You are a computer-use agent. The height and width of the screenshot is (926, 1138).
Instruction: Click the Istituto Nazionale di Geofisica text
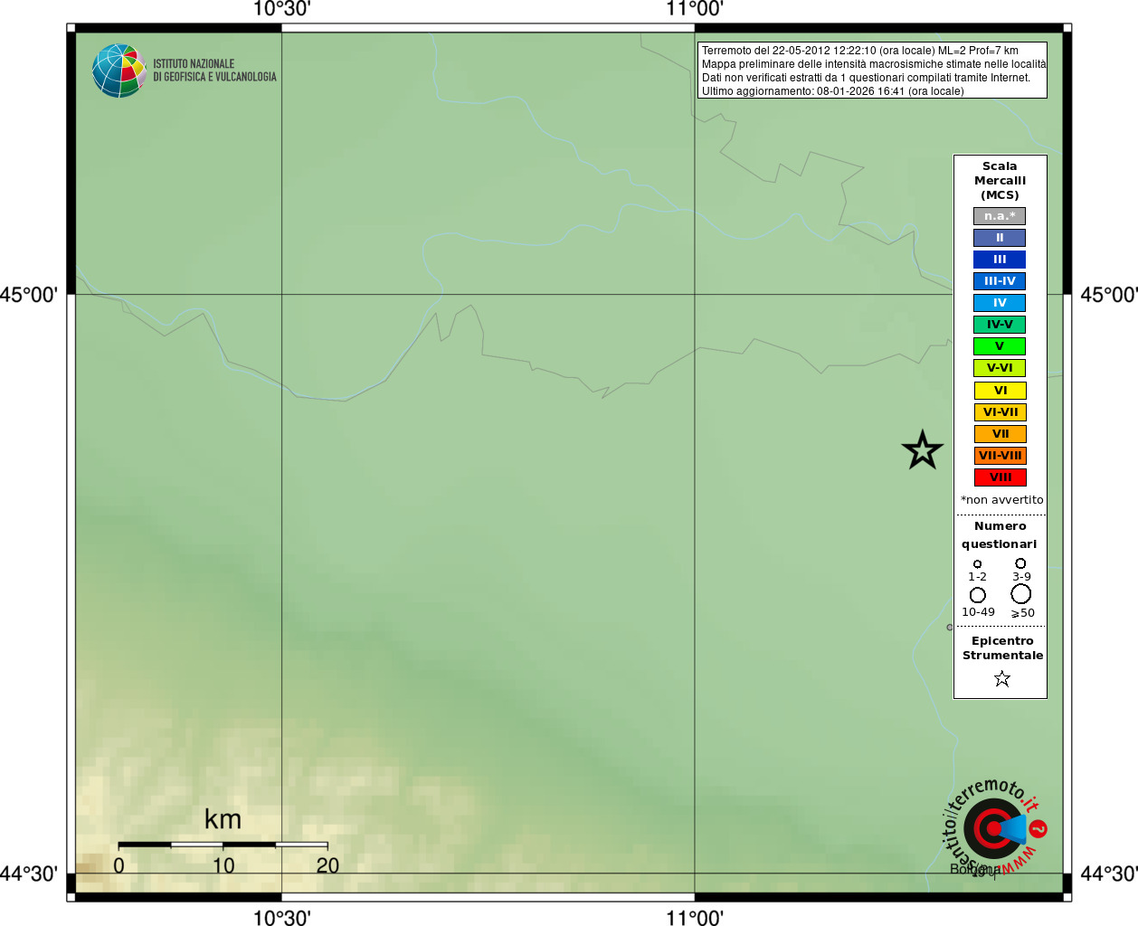tap(214, 71)
